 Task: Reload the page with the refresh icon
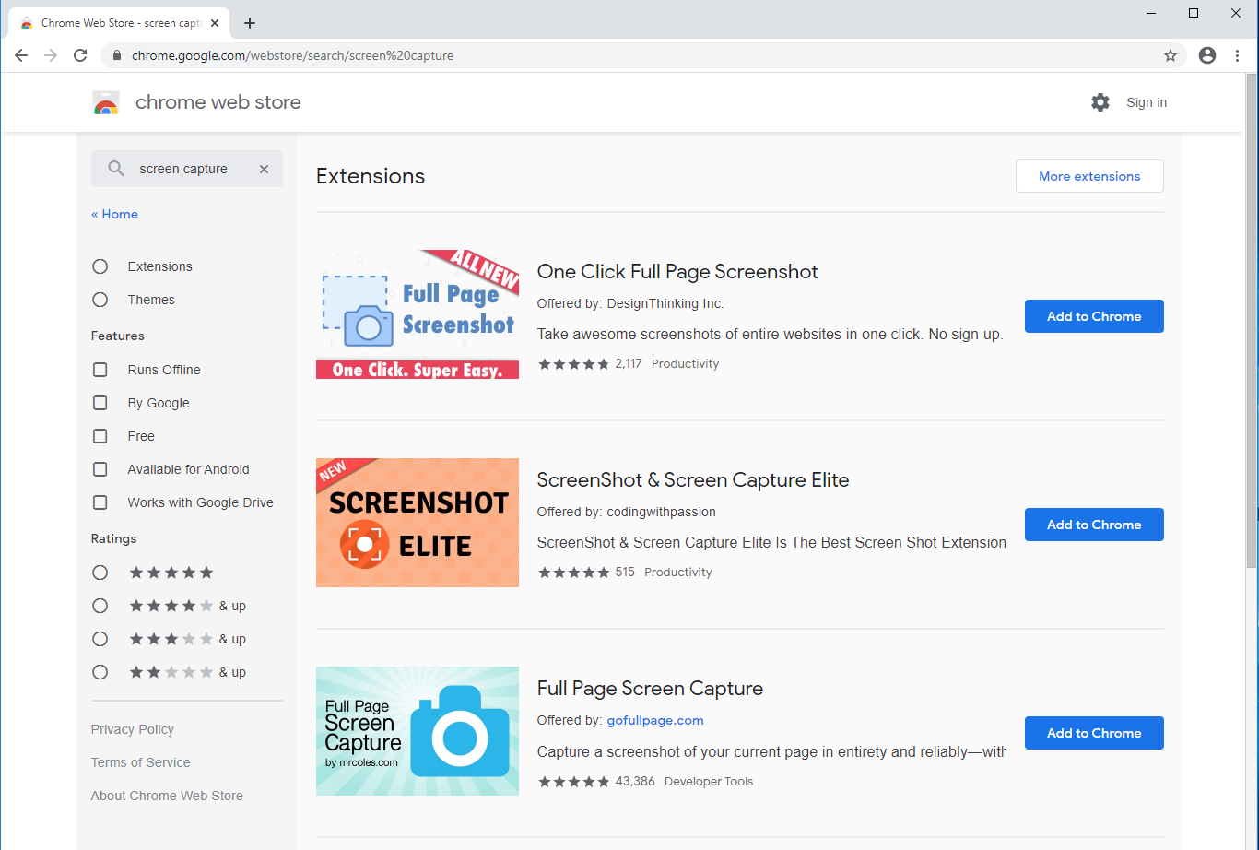coord(80,55)
